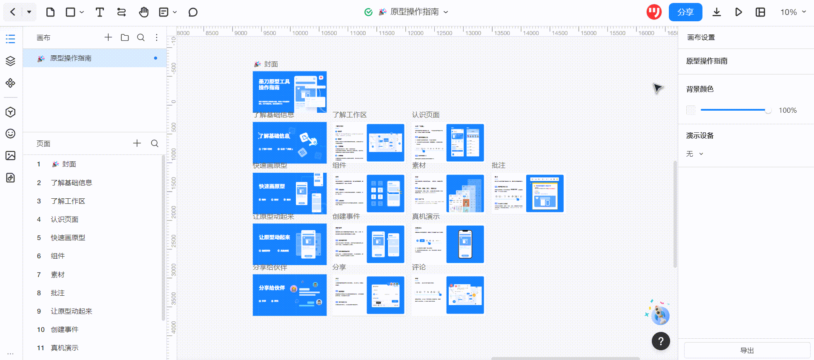Screen dimensions: 814x360
Task: Select the comment bubble tool
Action: pos(193,12)
